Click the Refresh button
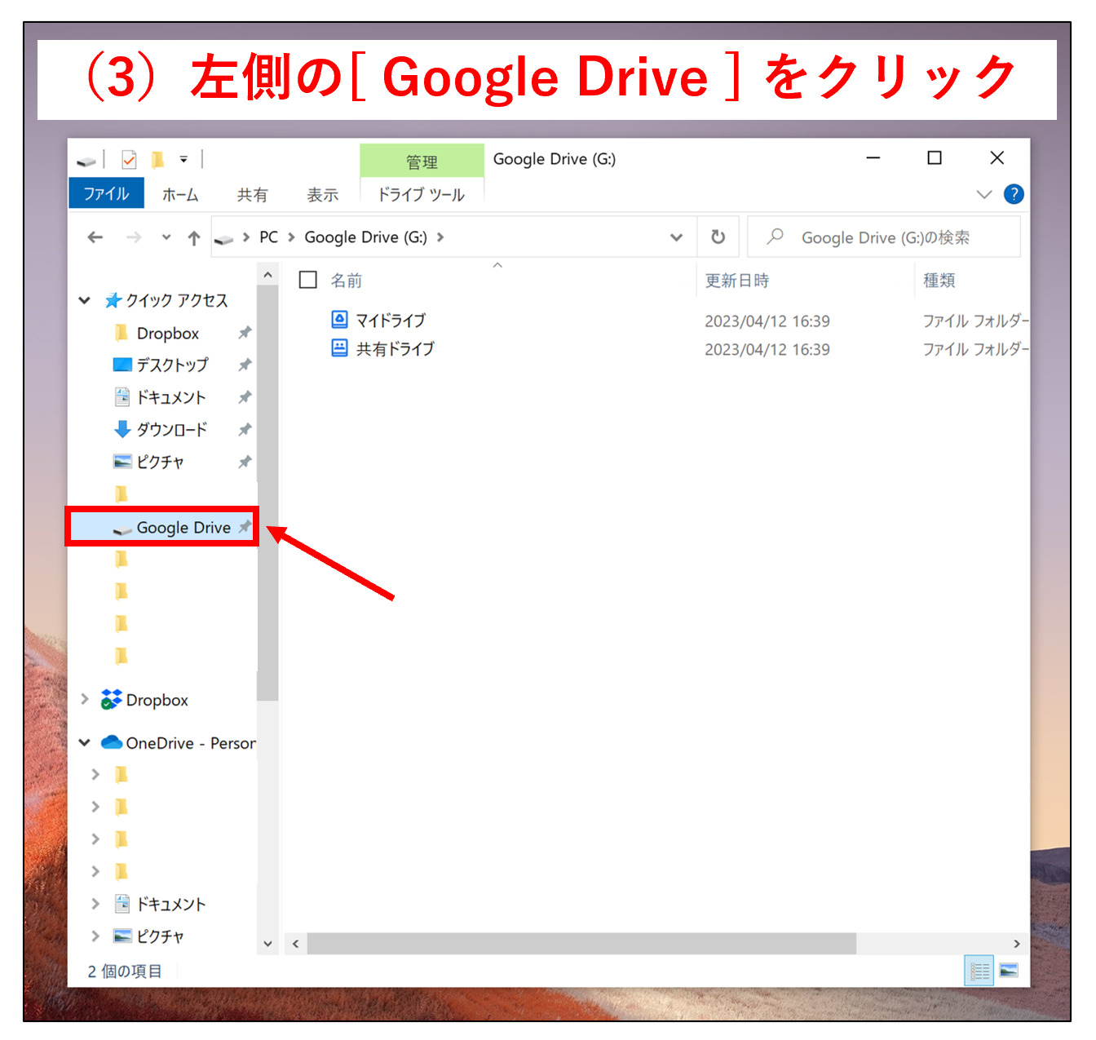This screenshot has height=1040, width=1096. pyautogui.click(x=718, y=237)
